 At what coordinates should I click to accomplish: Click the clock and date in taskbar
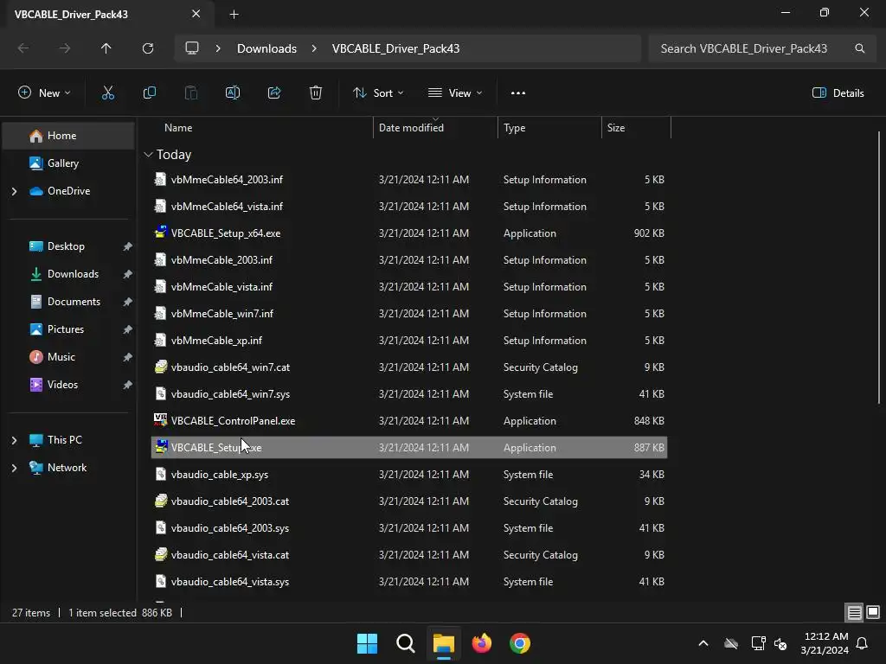click(825, 643)
